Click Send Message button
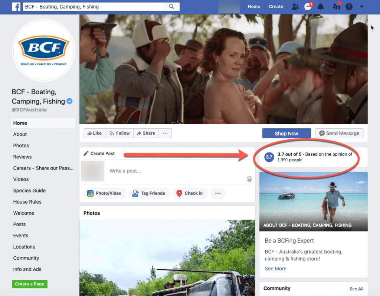 tap(339, 133)
